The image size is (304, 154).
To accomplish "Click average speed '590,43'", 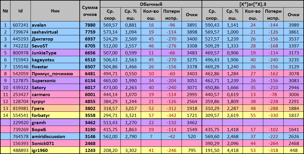I will 212,25.
